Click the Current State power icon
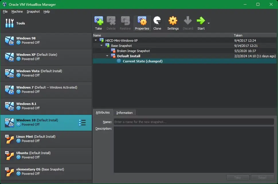 tap(119, 61)
